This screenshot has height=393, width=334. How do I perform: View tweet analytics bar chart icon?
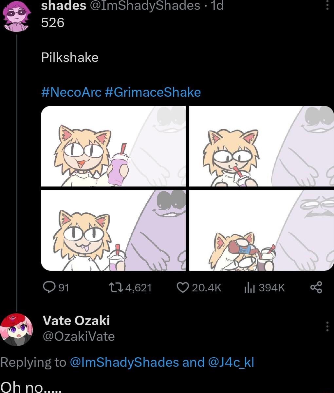tap(249, 287)
